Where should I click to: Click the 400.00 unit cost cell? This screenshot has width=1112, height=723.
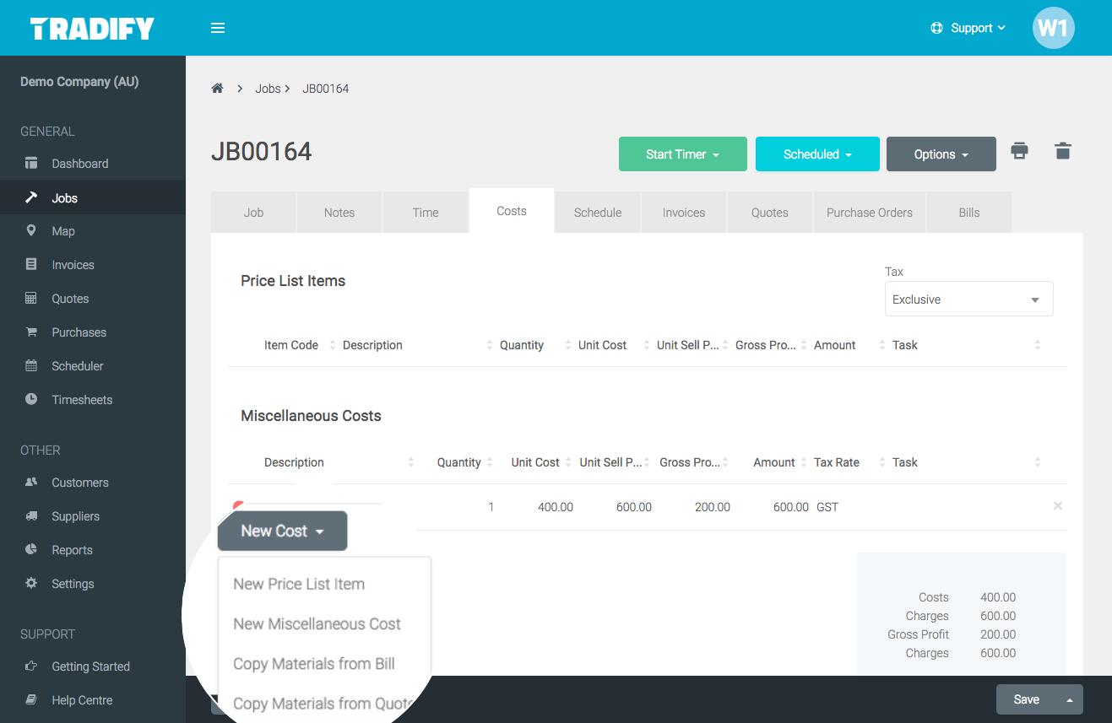(x=556, y=507)
